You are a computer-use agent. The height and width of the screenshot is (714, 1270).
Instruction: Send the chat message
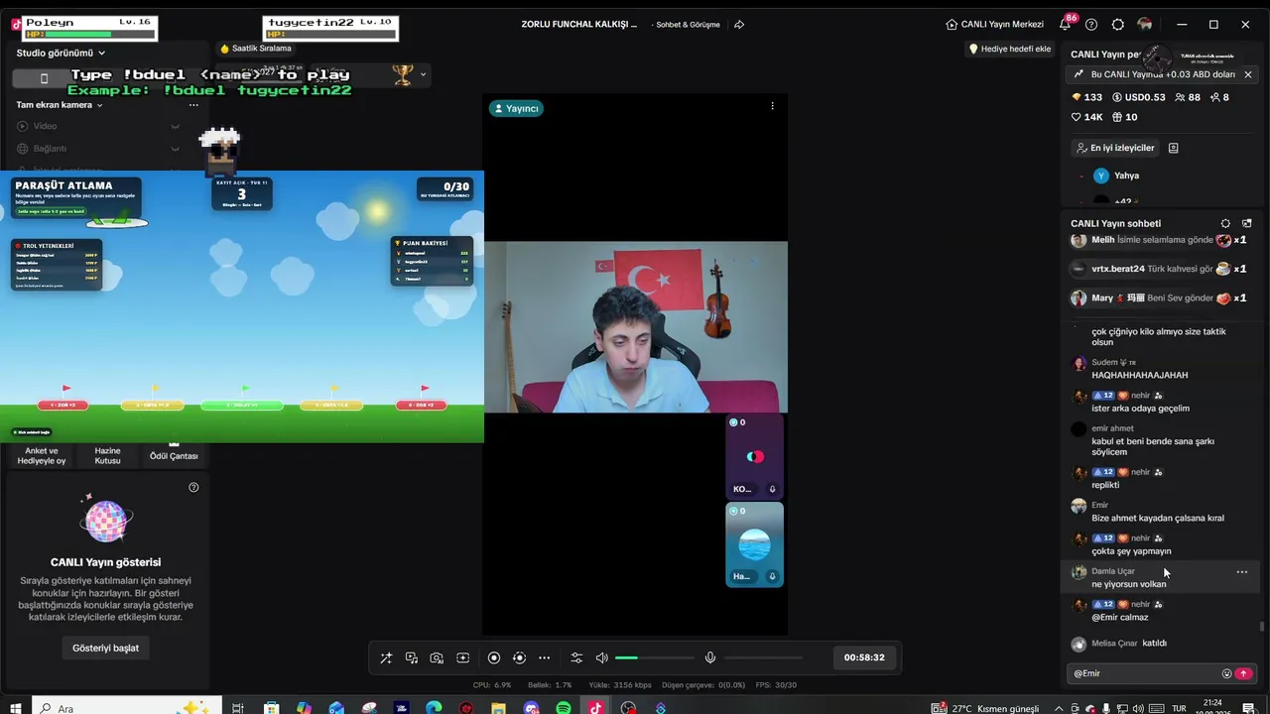(1243, 673)
